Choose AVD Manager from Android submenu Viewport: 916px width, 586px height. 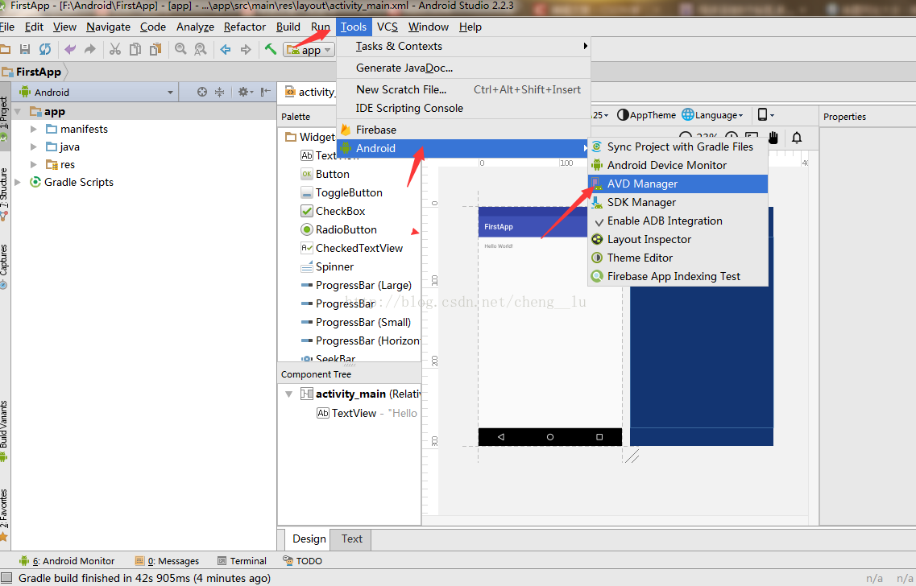click(x=678, y=184)
